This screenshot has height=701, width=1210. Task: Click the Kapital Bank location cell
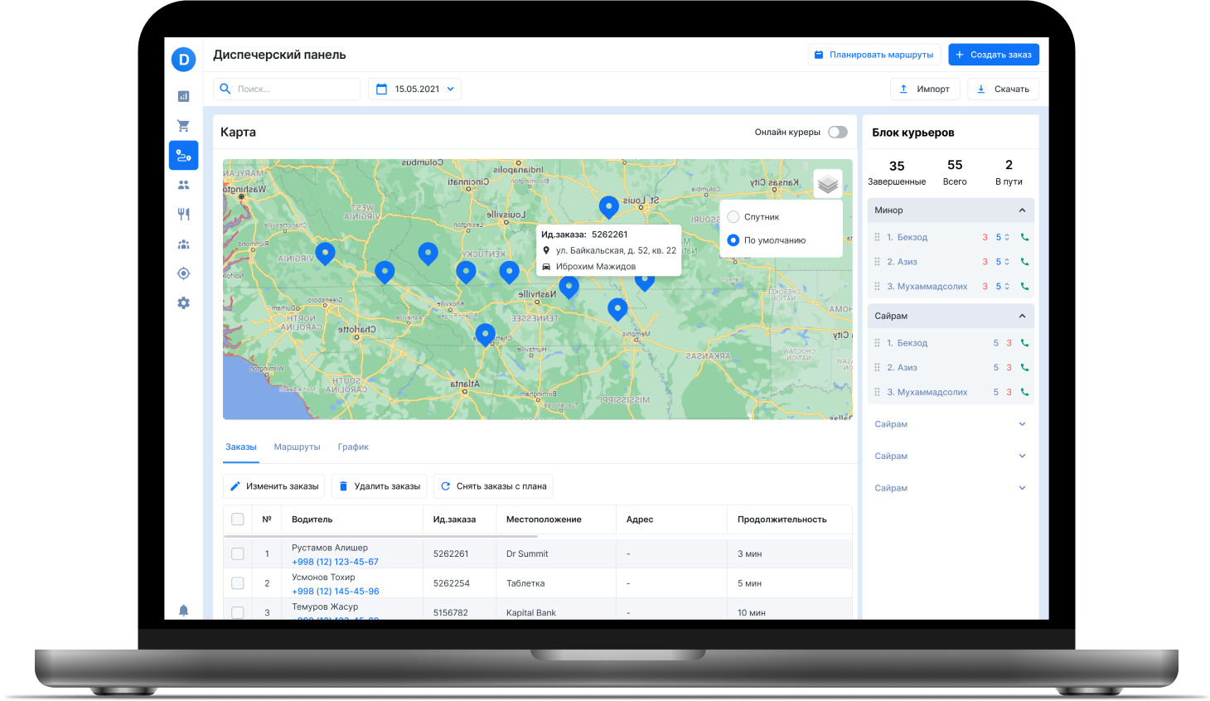(x=531, y=613)
